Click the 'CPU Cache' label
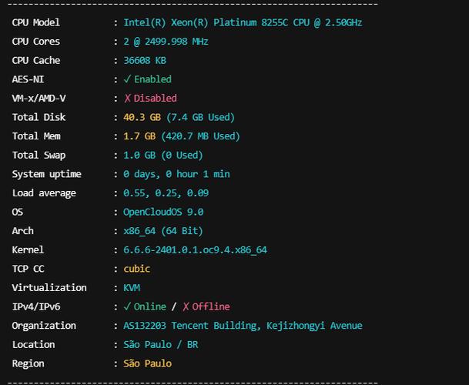The width and height of the screenshot is (469, 385). tap(36, 60)
